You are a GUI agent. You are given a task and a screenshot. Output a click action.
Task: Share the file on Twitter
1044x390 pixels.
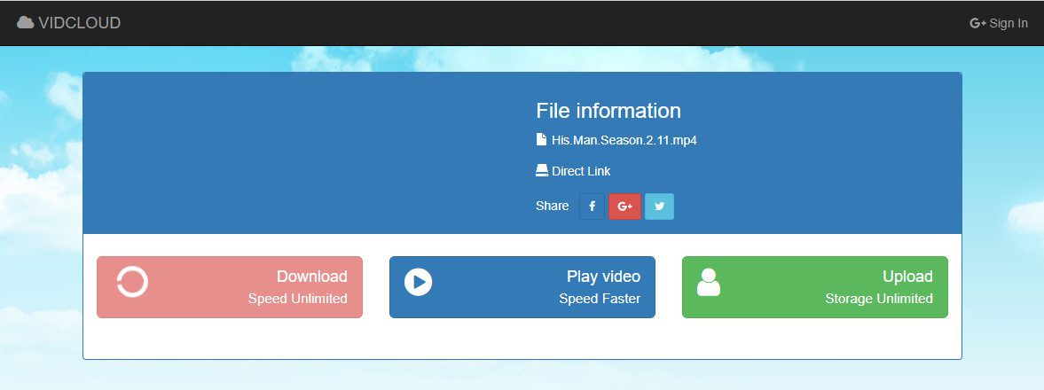point(659,207)
